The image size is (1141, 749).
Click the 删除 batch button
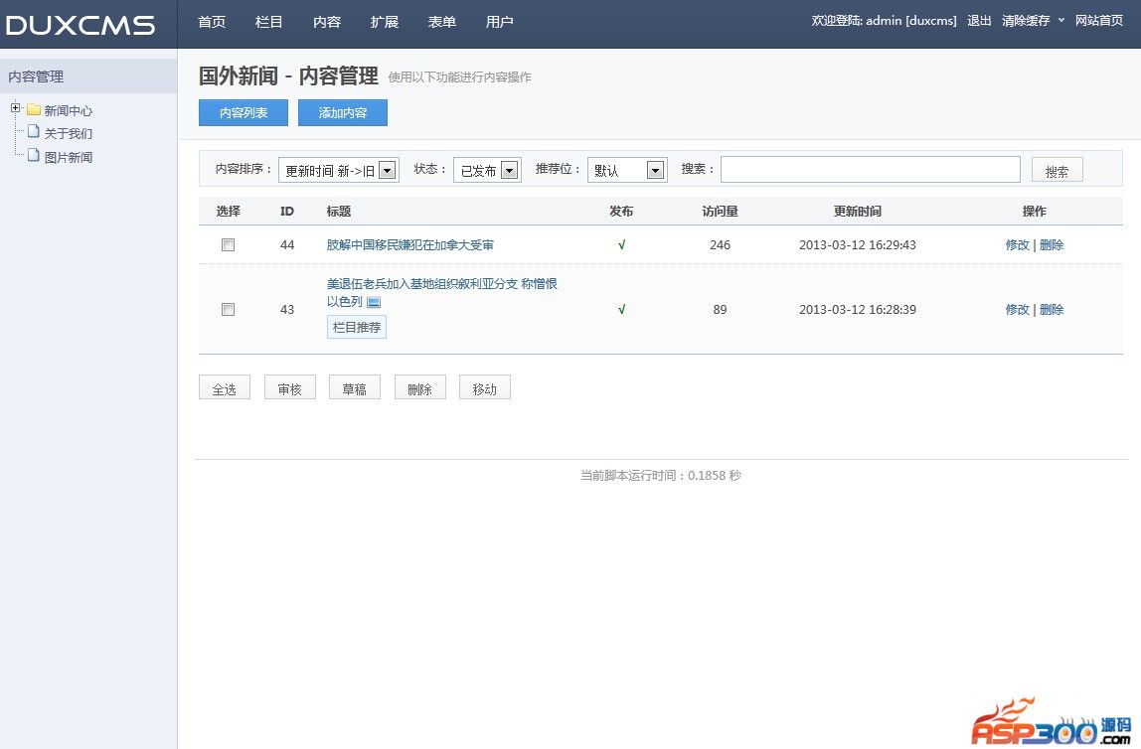tap(419, 388)
